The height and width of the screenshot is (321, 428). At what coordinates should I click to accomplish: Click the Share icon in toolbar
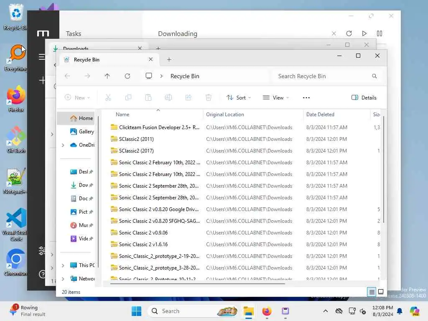[189, 97]
